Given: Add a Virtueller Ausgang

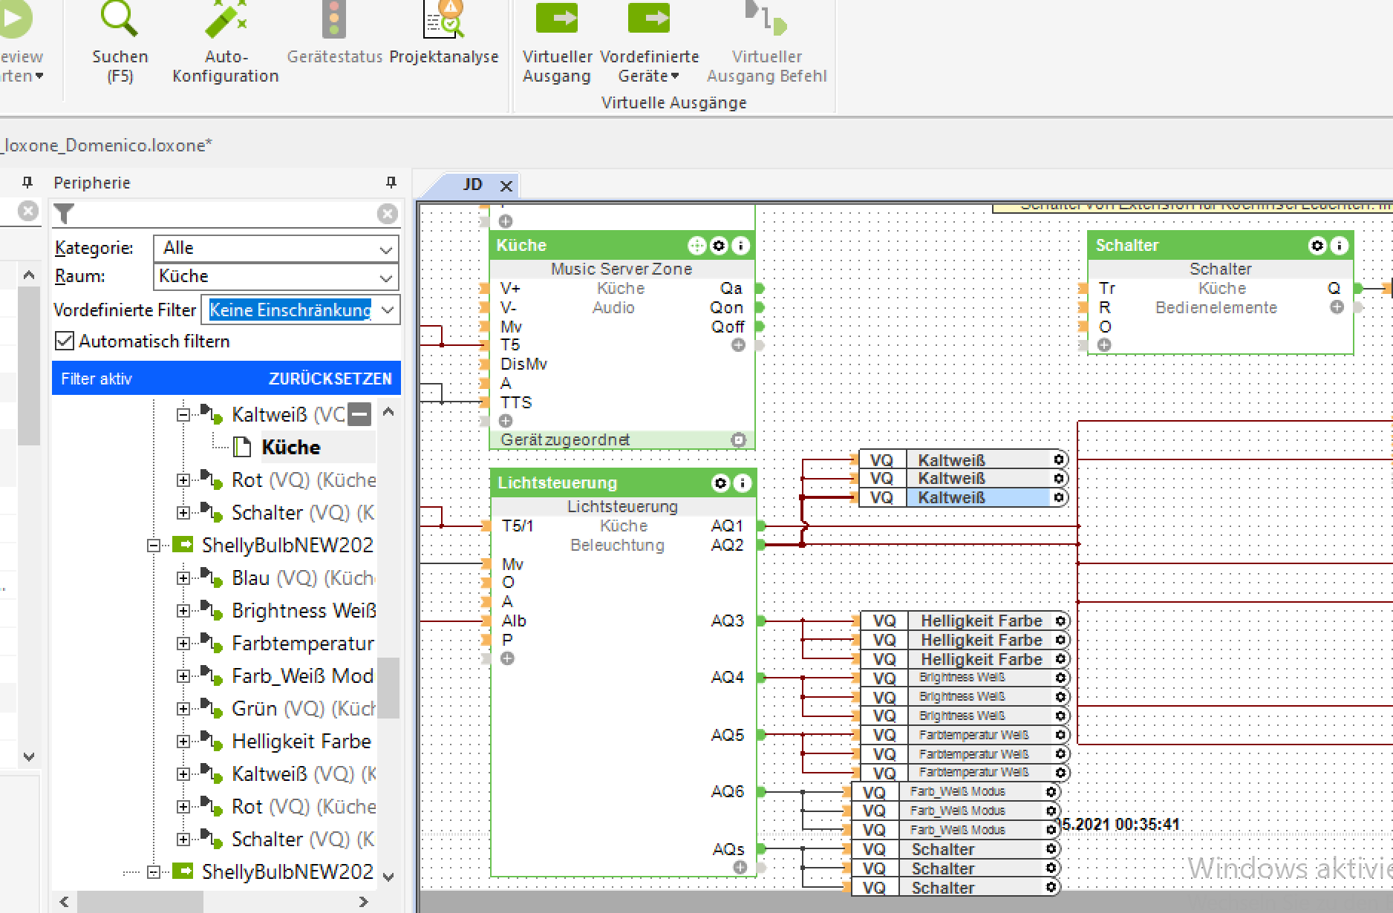Looking at the screenshot, I should pos(556,20).
